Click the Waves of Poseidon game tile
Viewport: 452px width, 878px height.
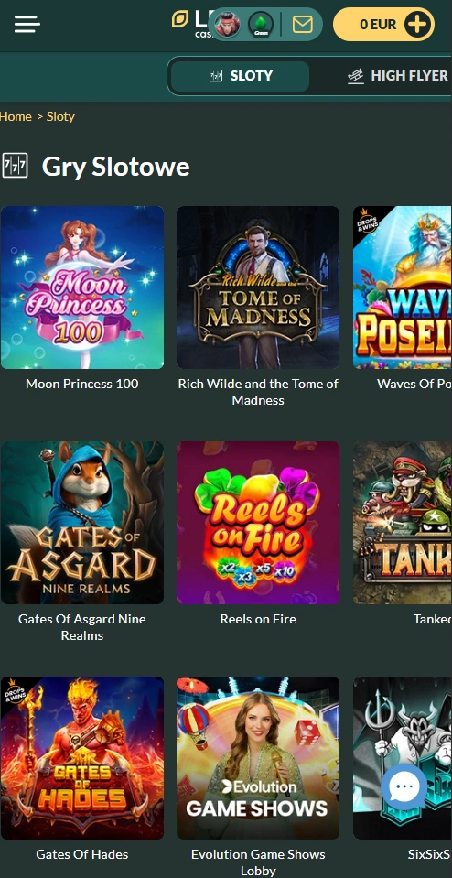[403, 287]
